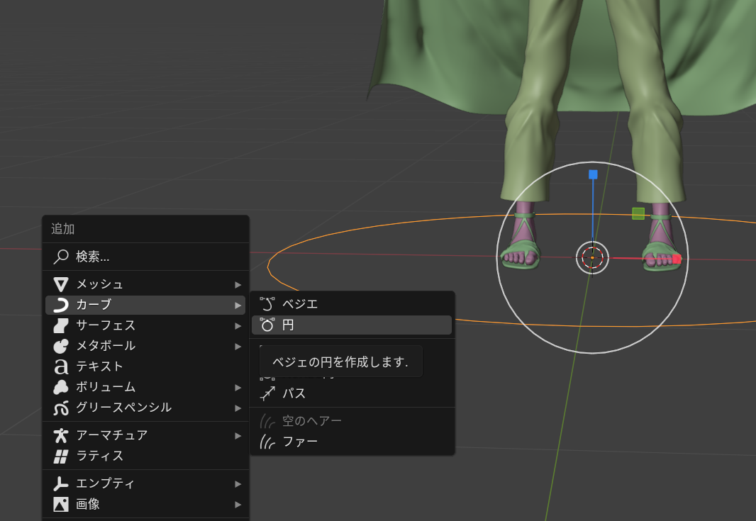This screenshot has width=756, height=521.
Task: Click the ラティス lattice grid icon
Action: coord(61,456)
